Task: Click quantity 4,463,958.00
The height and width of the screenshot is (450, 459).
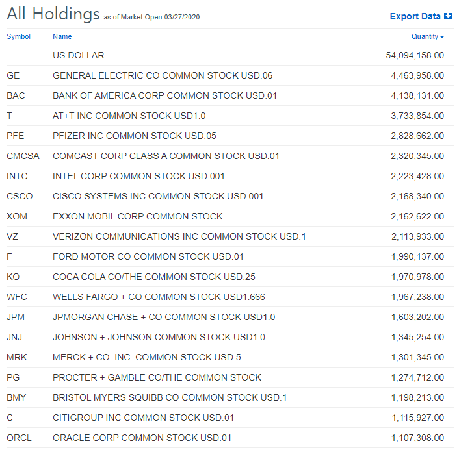Action: coord(417,75)
